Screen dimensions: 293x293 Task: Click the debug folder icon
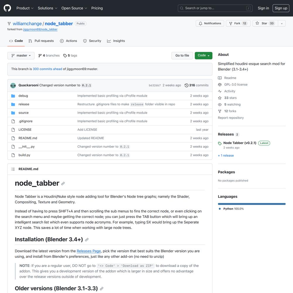coord(13,96)
